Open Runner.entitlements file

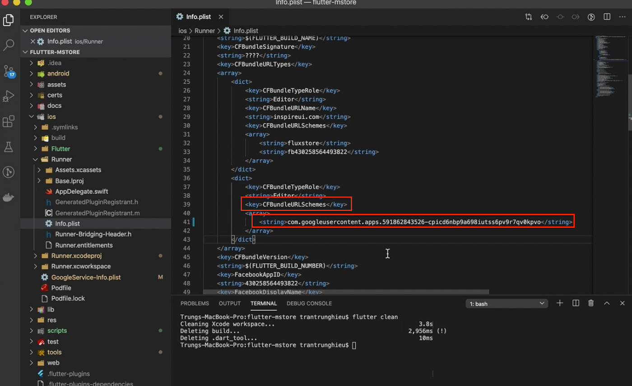(x=84, y=245)
